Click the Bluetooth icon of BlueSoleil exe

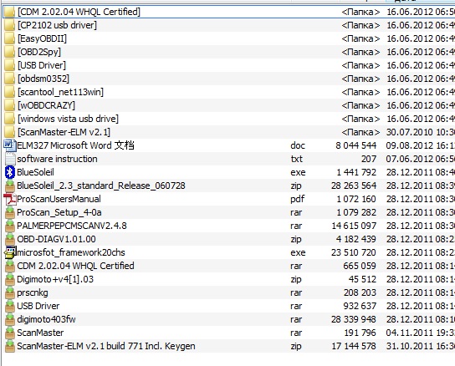[x=10, y=172]
